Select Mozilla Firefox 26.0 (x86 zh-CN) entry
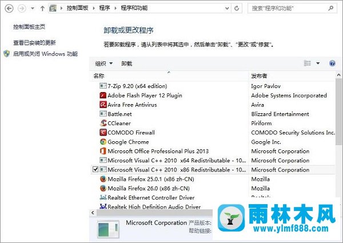The image size is (343, 243). coord(149,188)
